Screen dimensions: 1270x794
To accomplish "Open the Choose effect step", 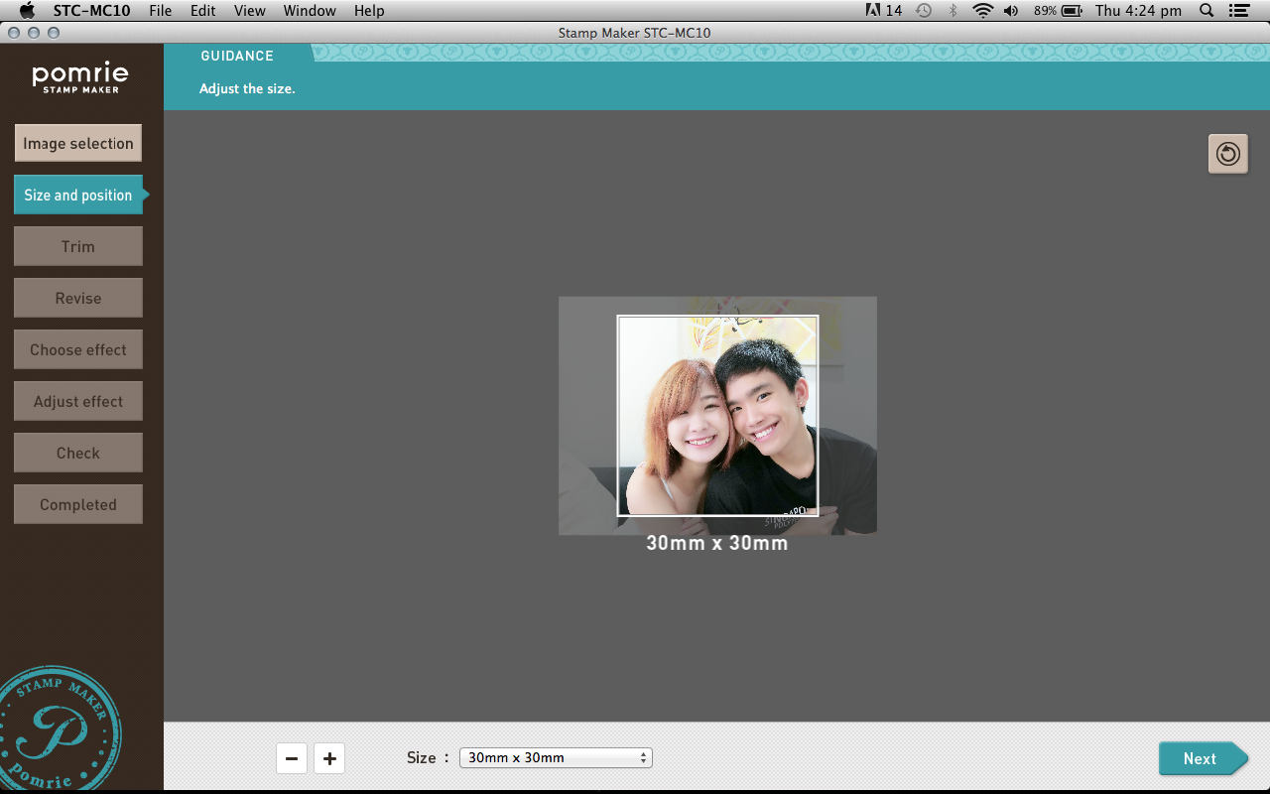I will (78, 349).
